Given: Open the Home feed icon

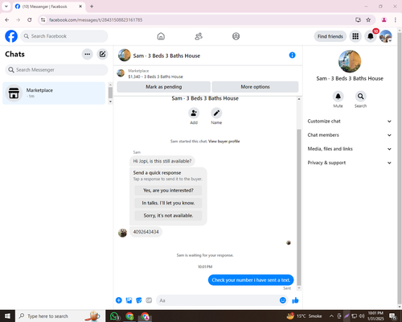Looking at the screenshot, I should click(161, 36).
